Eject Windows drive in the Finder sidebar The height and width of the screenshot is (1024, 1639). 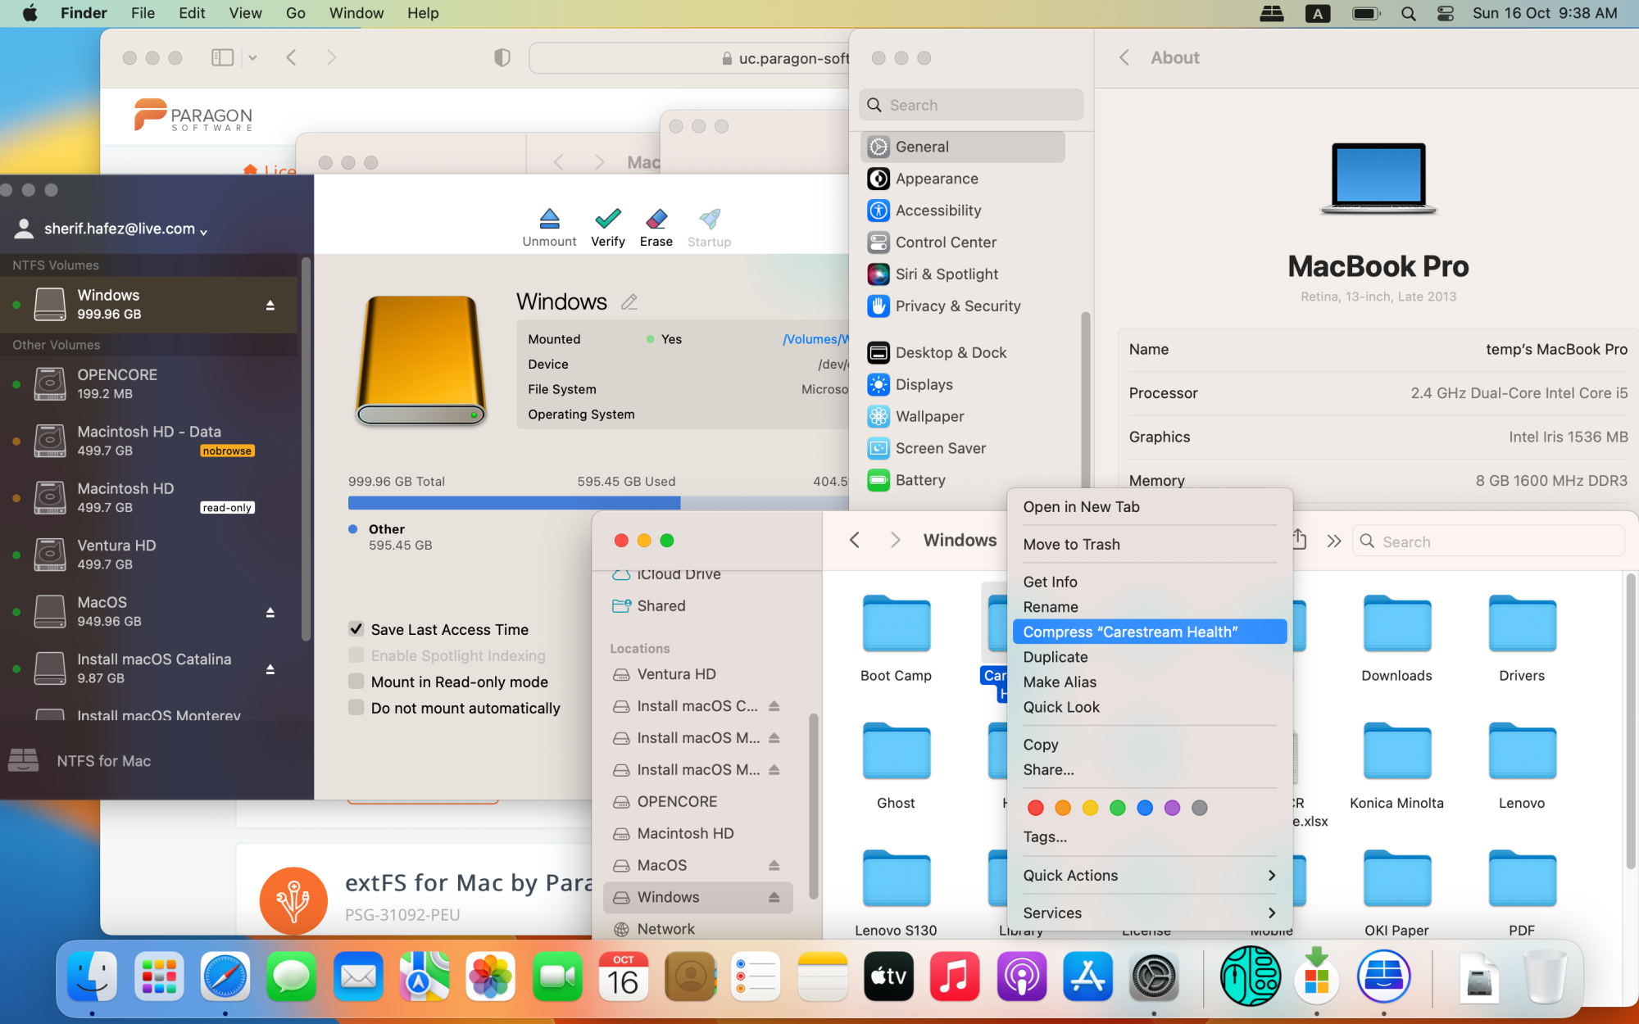[774, 898]
